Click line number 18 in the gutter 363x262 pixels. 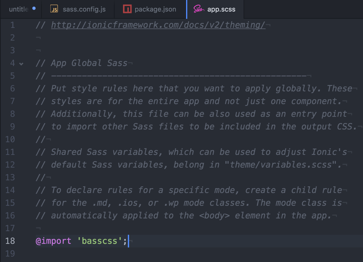pyautogui.click(x=10, y=241)
